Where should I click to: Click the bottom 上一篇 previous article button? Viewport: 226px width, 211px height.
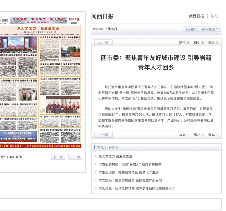point(103,135)
